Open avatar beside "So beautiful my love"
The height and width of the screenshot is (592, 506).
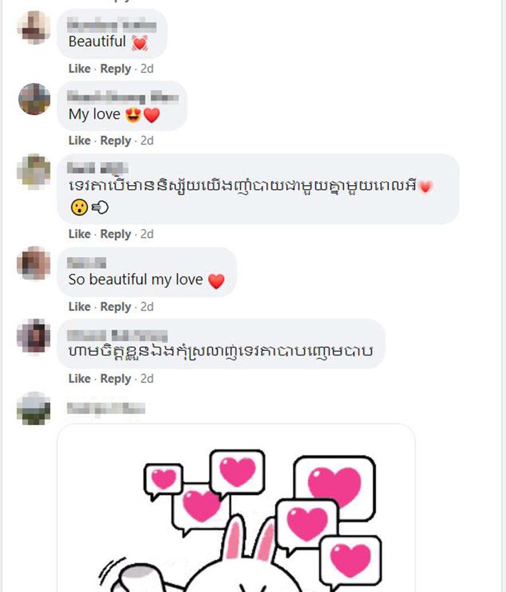click(x=34, y=263)
